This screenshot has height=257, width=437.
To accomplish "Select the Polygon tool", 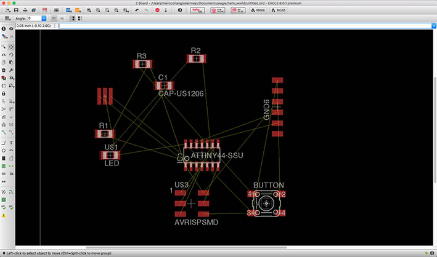I will tap(11, 158).
